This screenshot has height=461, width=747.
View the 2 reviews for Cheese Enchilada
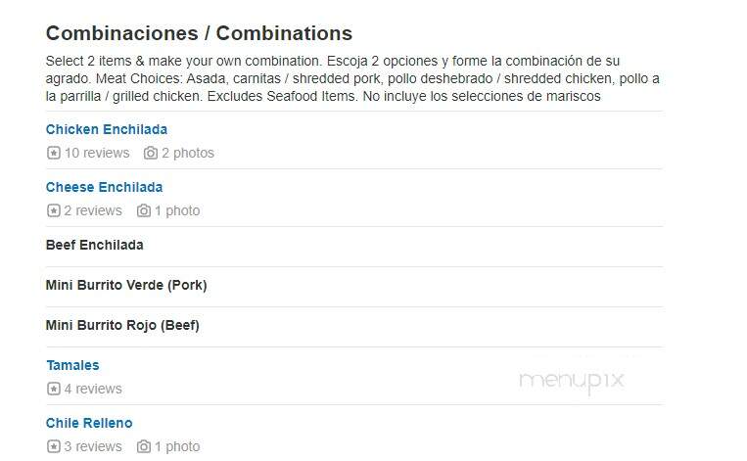point(93,210)
